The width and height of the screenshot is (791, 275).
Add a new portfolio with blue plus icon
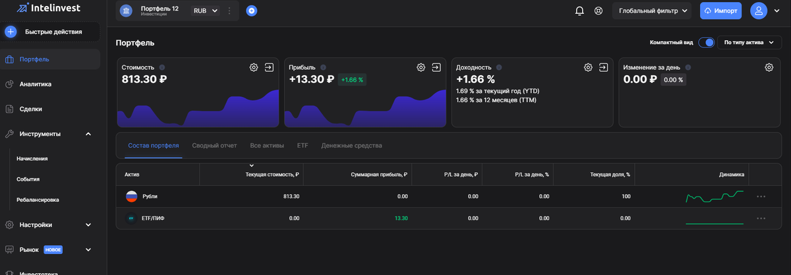[252, 11]
